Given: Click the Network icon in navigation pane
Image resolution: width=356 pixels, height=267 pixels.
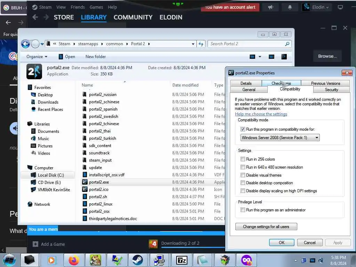Looking at the screenshot, I should (30, 204).
